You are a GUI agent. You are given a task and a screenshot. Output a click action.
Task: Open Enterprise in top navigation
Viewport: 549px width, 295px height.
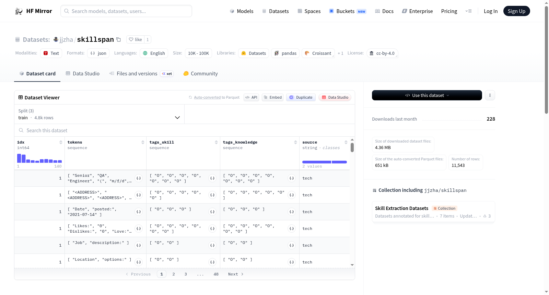[x=418, y=11]
